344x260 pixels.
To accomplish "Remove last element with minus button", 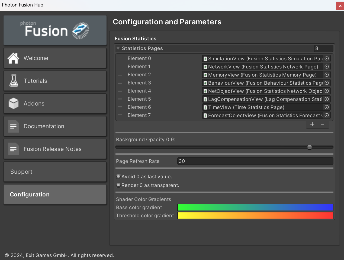I will point(323,124).
